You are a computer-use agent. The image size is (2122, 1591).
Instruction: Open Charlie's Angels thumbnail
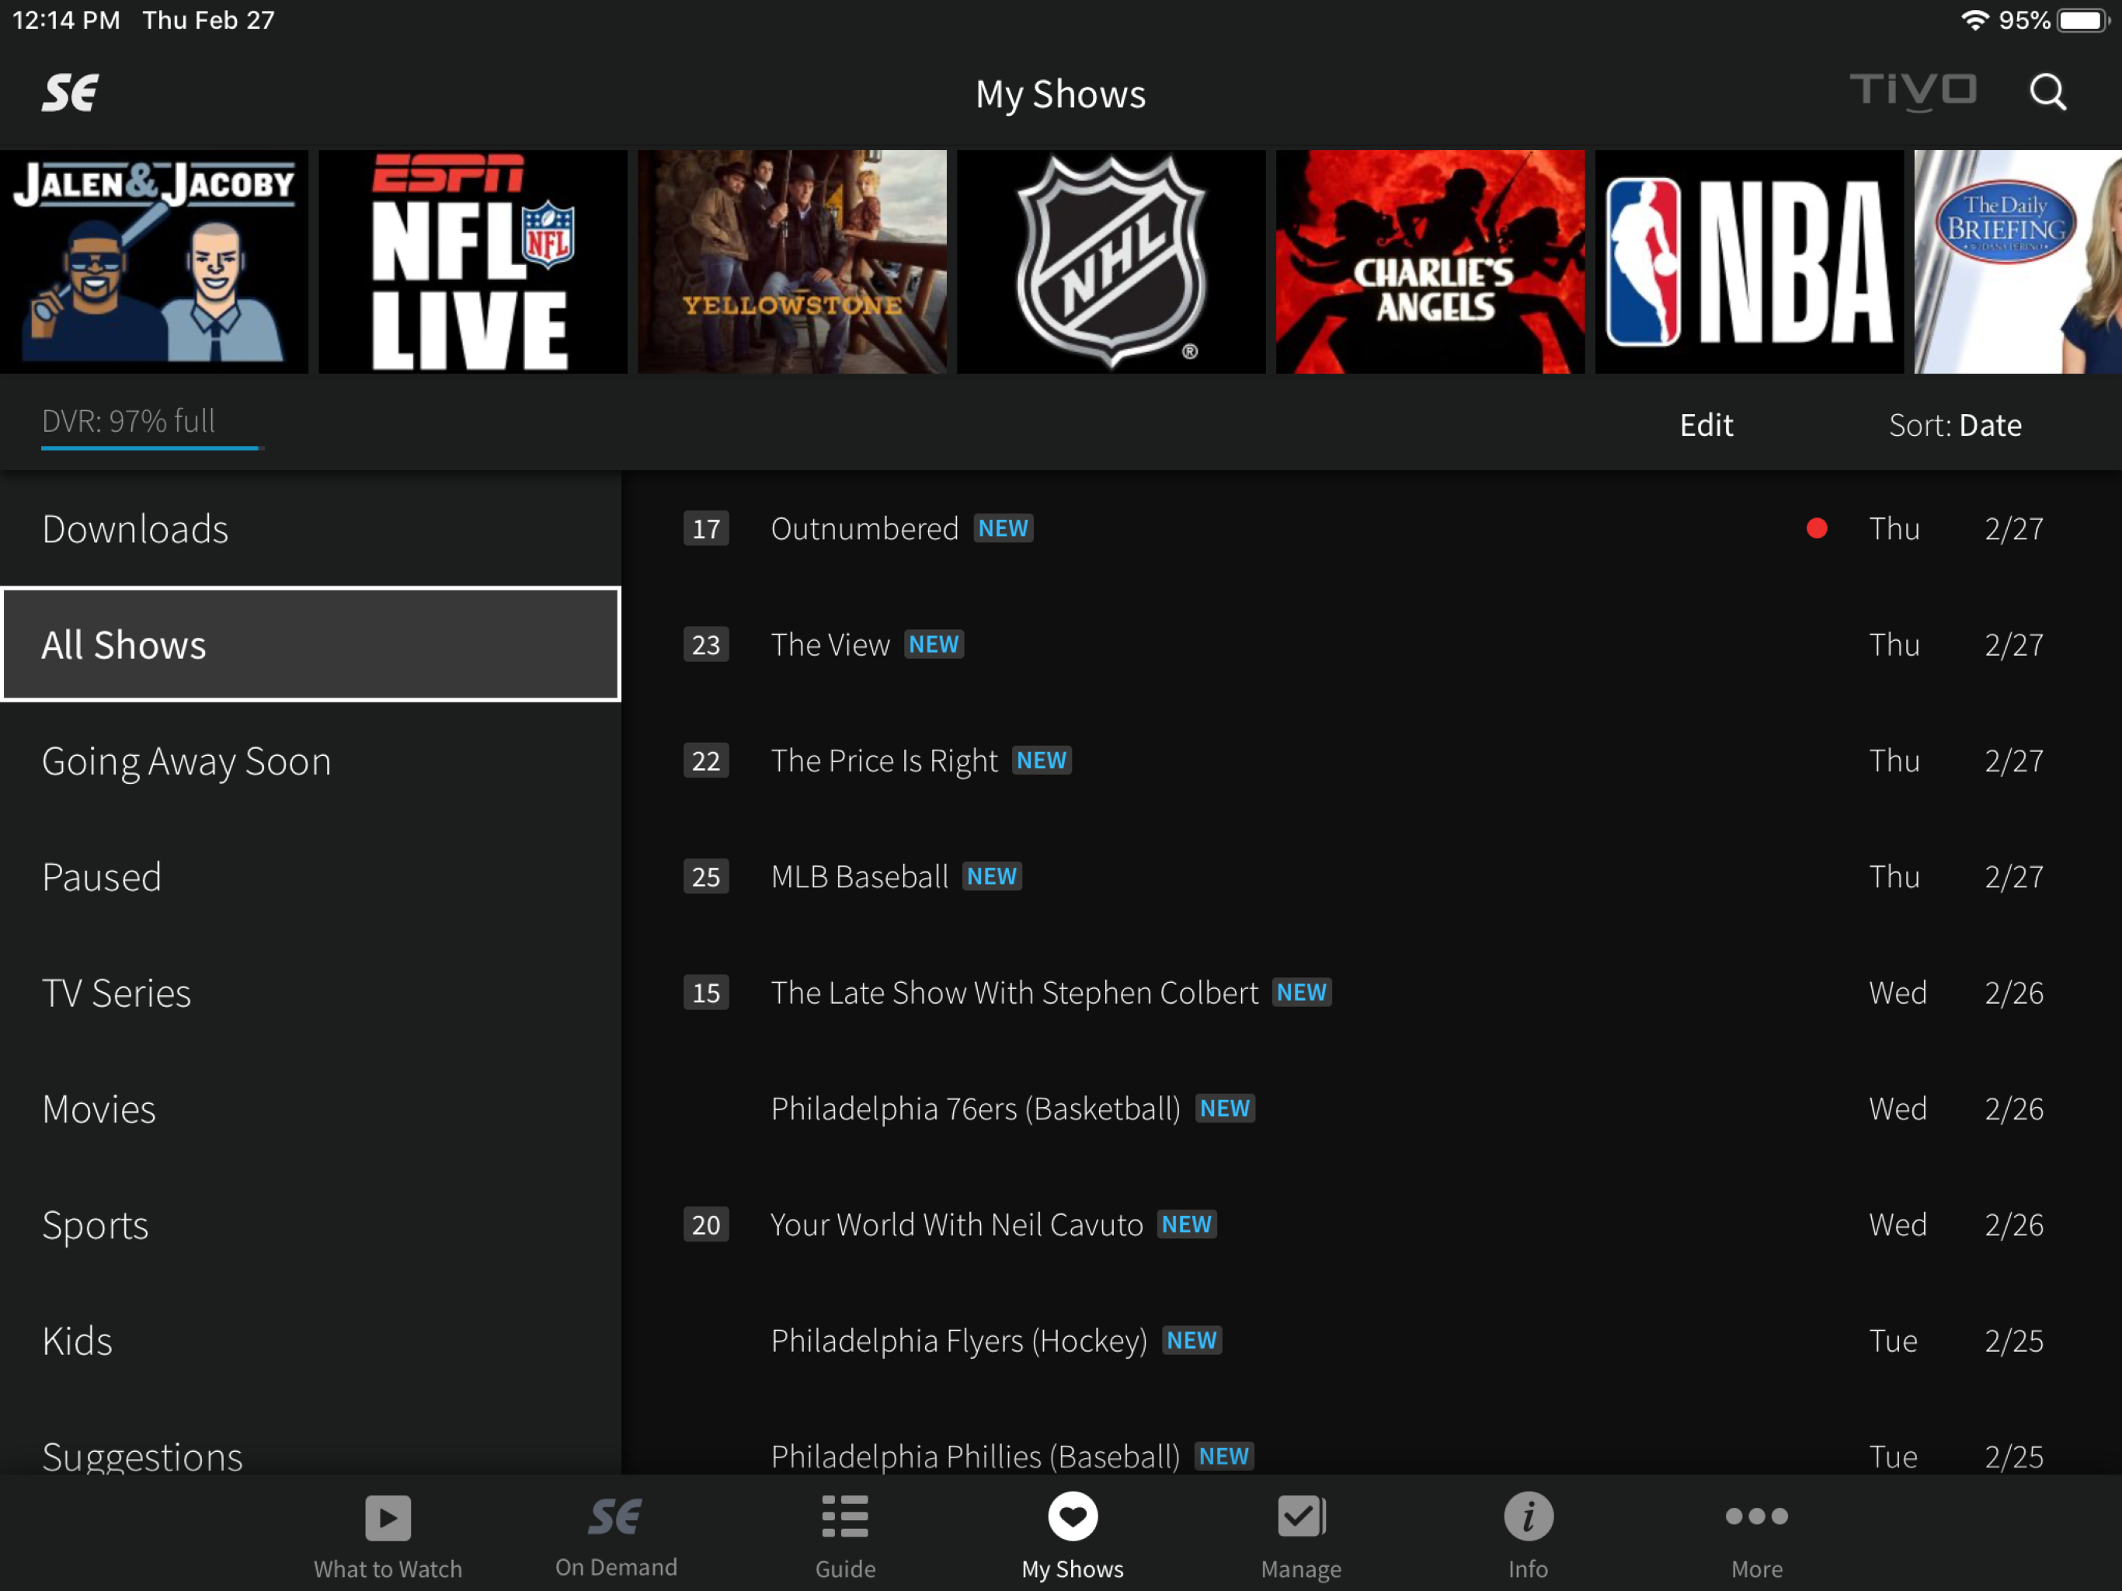coord(1431,261)
